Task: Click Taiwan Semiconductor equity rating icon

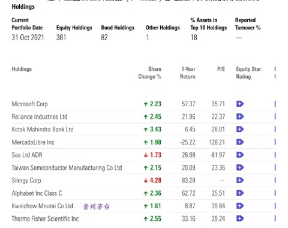Action: [x=240, y=167]
